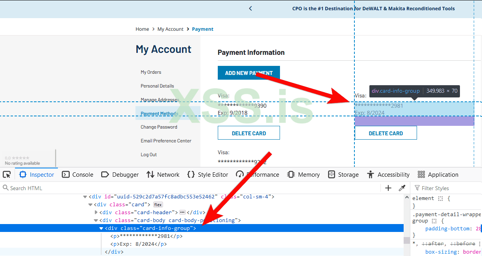This screenshot has height=256, width=482.
Task: Focus the Filter Styles input
Action: tap(447, 188)
